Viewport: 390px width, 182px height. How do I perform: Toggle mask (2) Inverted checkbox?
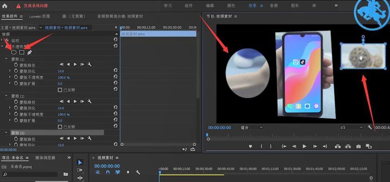pyautogui.click(x=60, y=126)
